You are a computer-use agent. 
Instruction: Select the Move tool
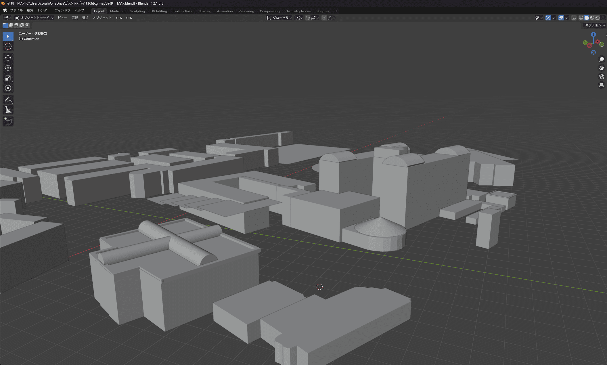(x=8, y=58)
